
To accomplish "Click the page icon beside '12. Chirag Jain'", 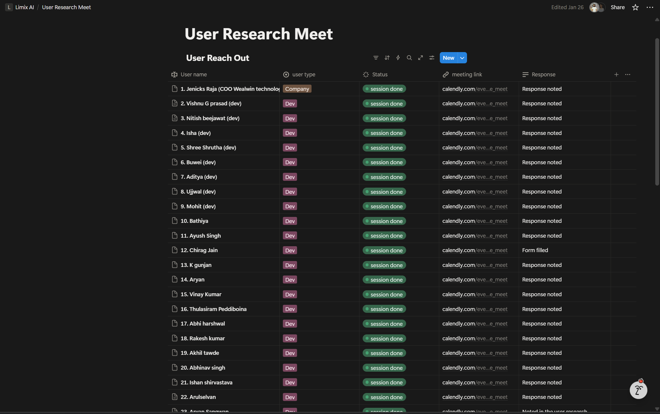I will click(174, 250).
